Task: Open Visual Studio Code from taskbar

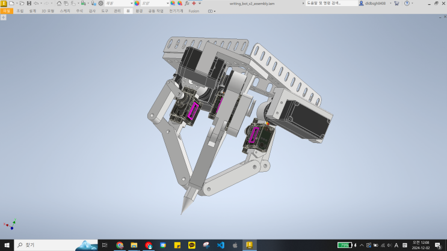Action: coord(221,245)
